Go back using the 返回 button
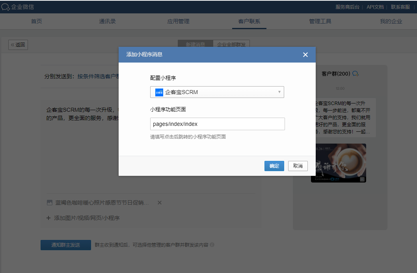 pos(18,45)
